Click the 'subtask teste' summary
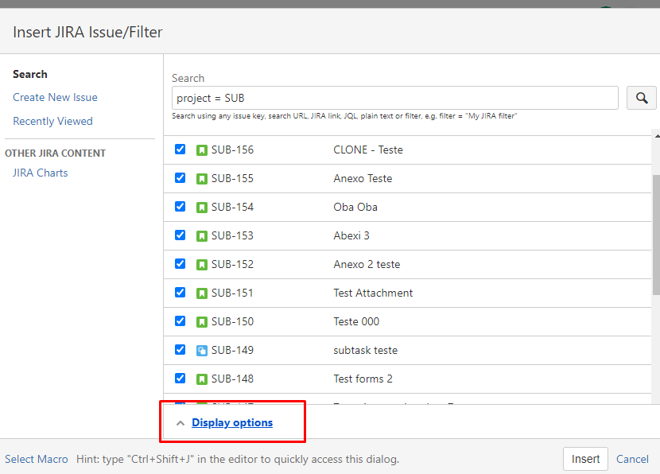The image size is (660, 474). (x=365, y=350)
